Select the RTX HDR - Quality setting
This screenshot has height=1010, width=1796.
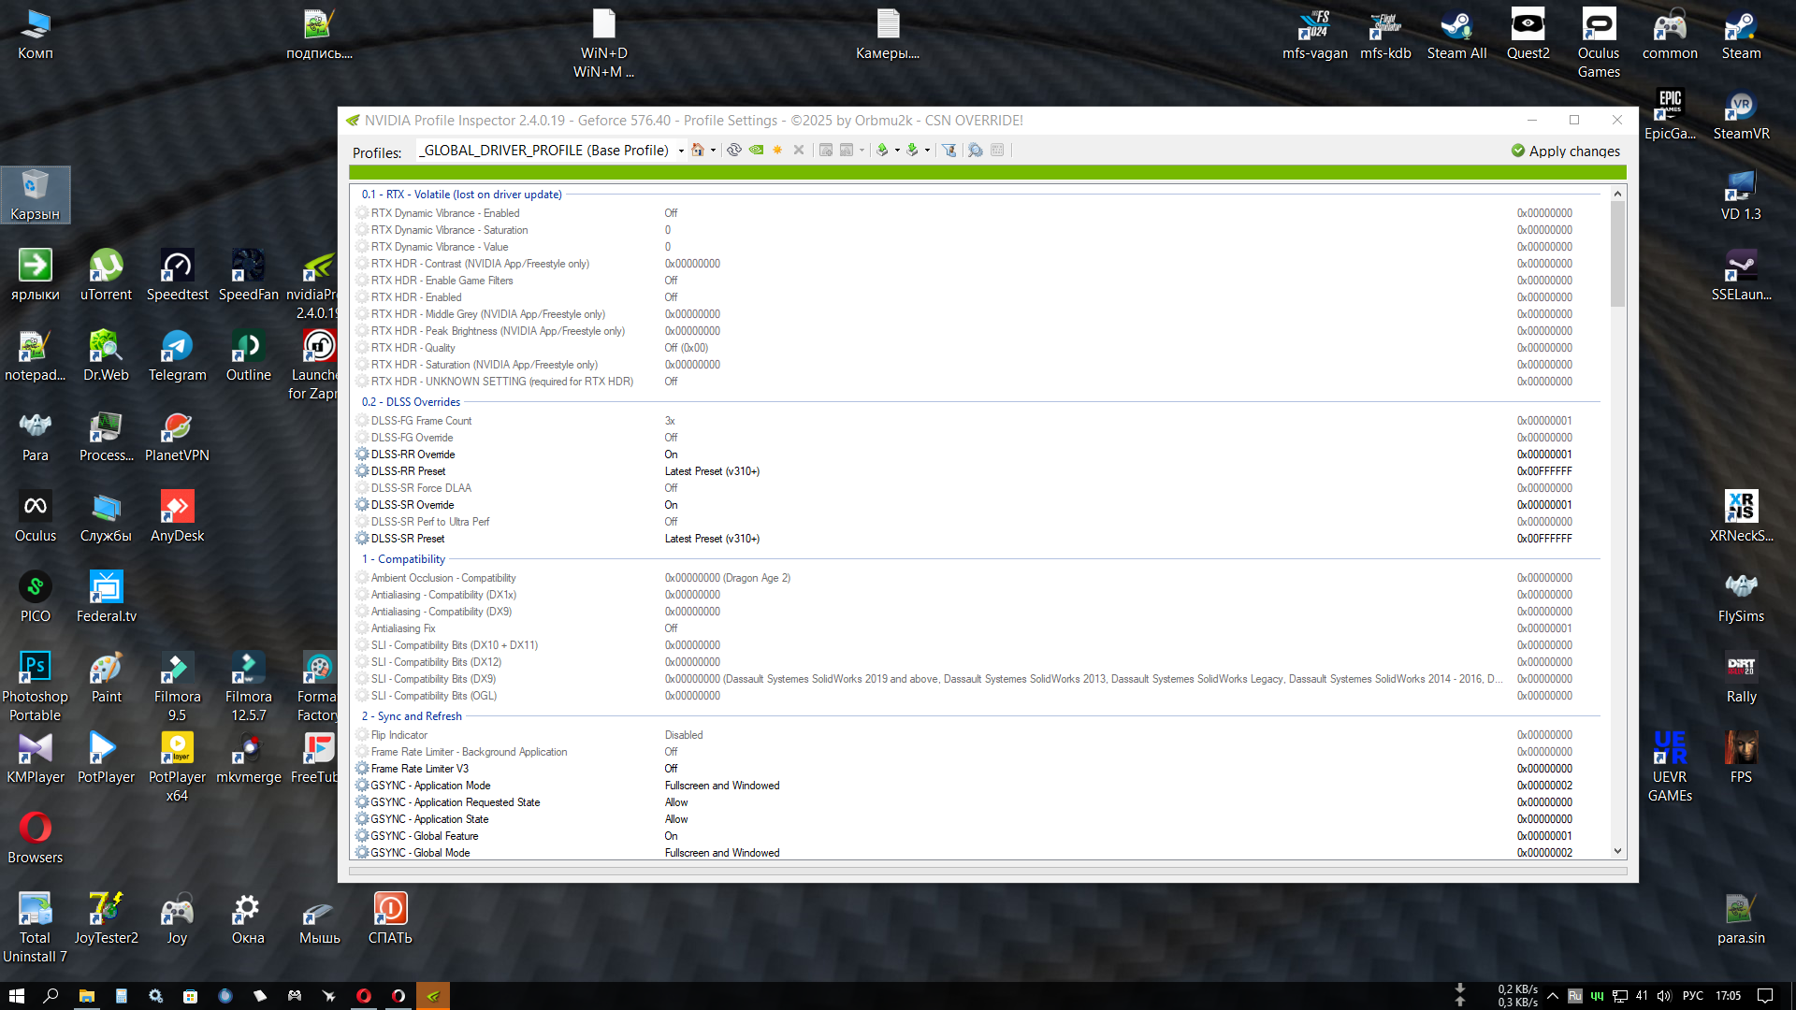pyautogui.click(x=977, y=348)
